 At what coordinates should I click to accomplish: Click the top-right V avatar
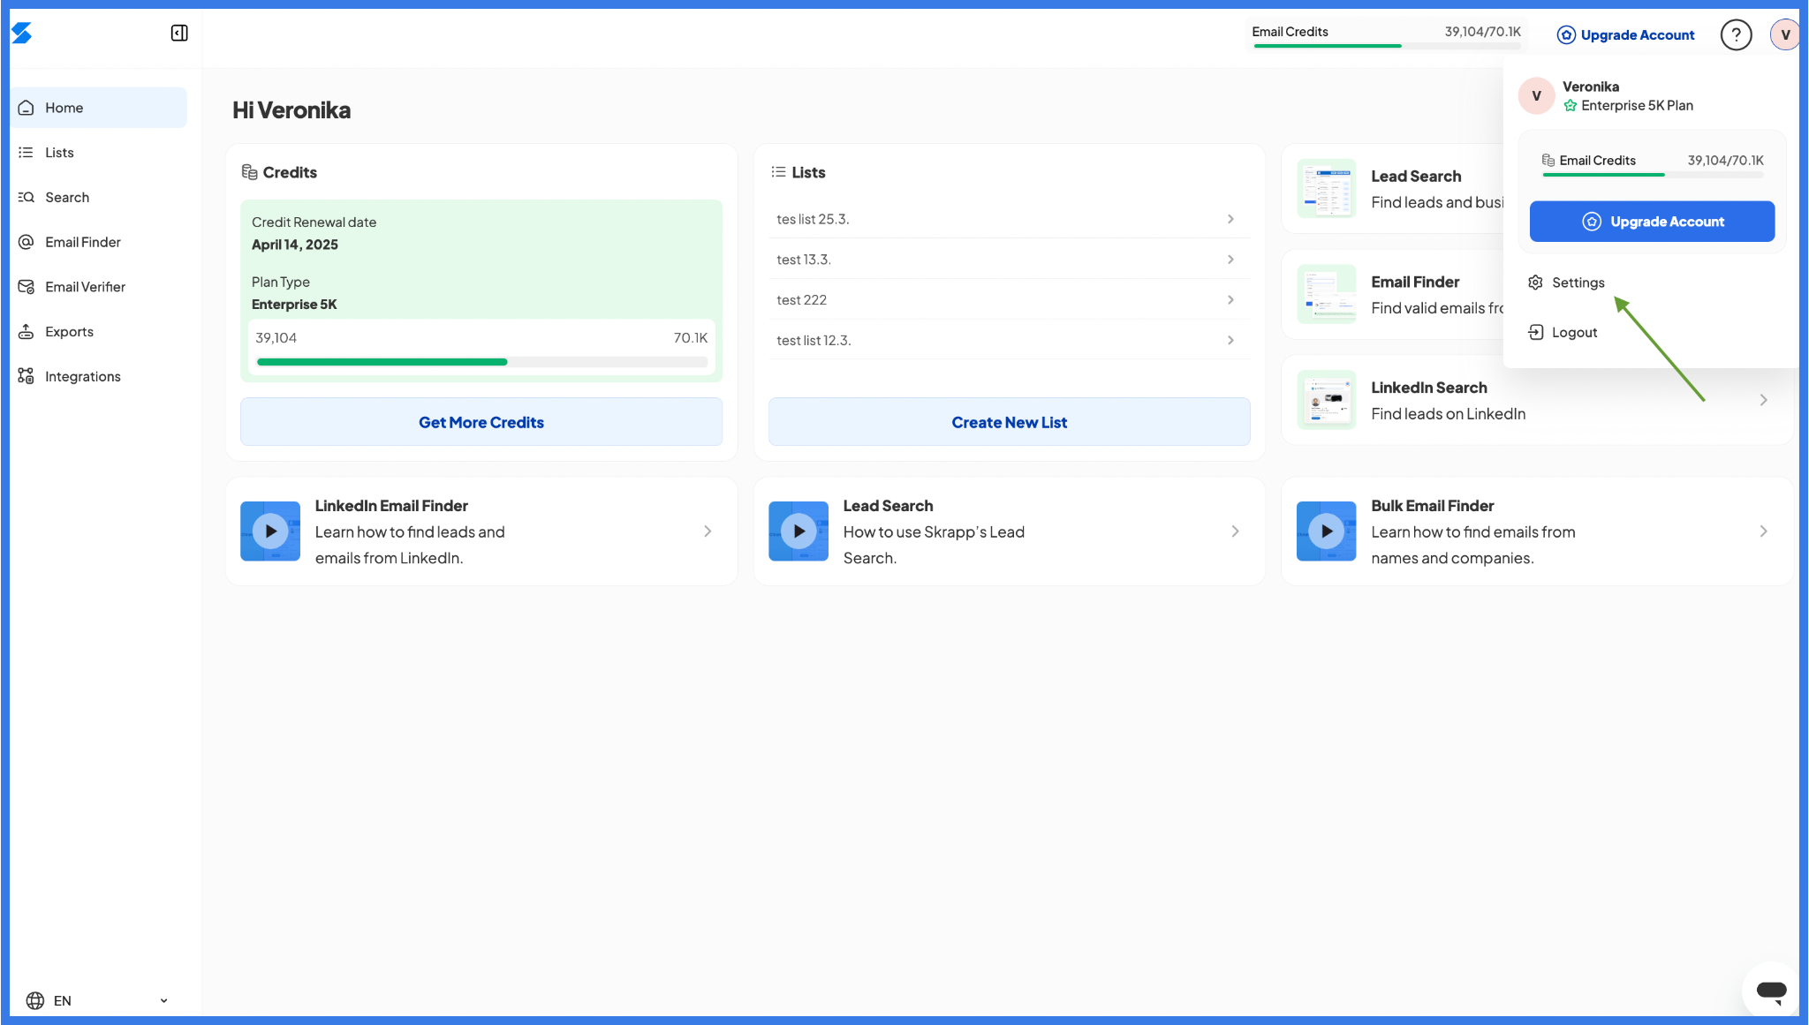click(1785, 35)
